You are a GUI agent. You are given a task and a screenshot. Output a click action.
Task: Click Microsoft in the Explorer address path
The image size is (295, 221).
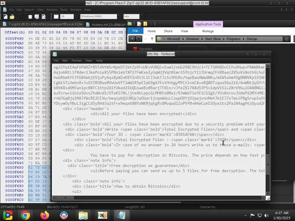tap(173, 39)
